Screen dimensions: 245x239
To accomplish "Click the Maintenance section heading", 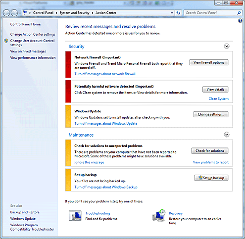I will (81, 135).
